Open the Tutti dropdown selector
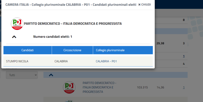 pyautogui.click(x=22, y=75)
